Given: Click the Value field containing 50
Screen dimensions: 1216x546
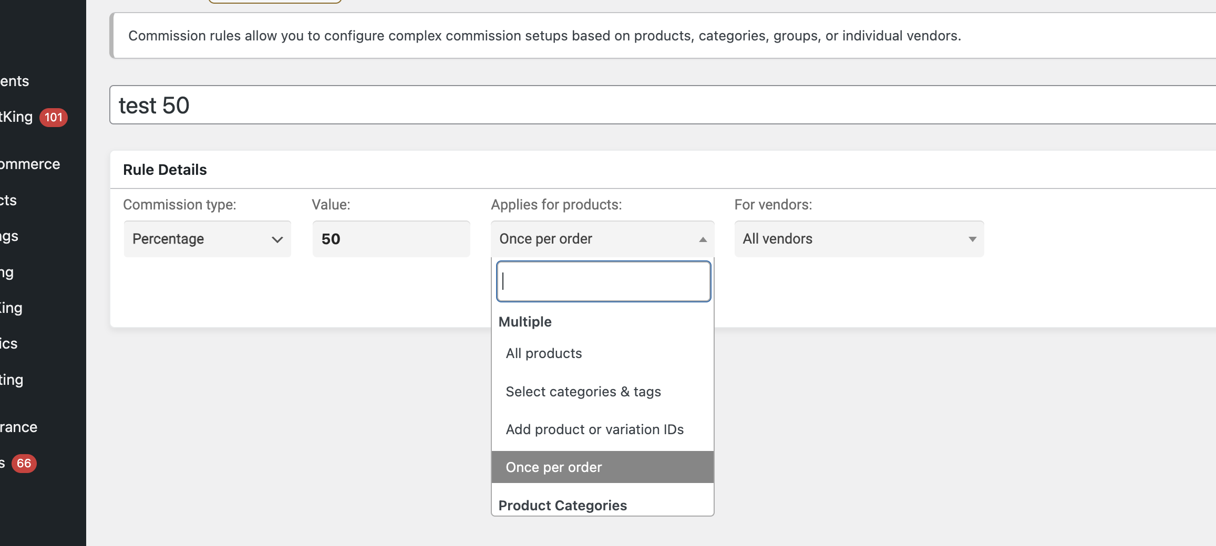Looking at the screenshot, I should 391,239.
